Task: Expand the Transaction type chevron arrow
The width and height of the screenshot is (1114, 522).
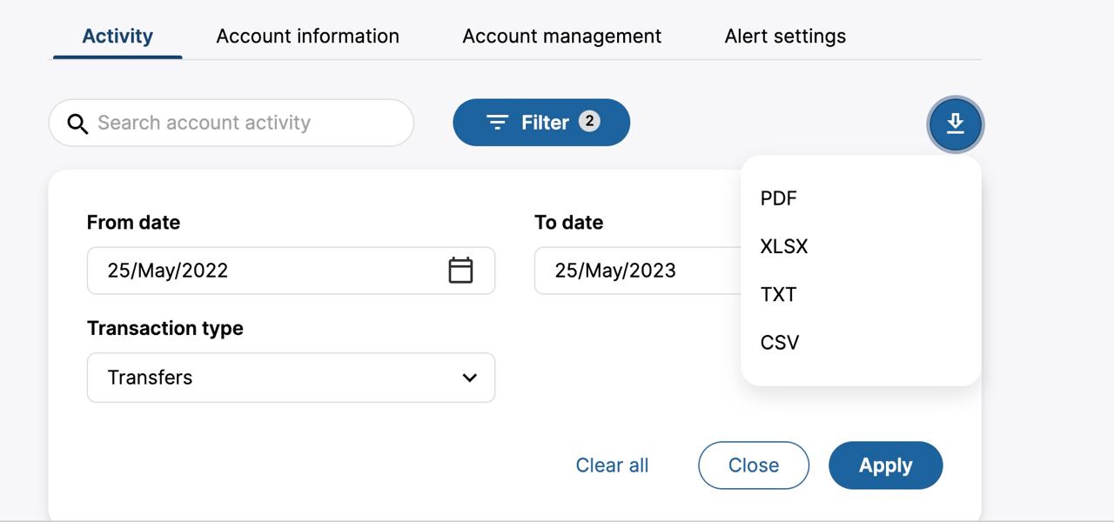Action: pyautogui.click(x=469, y=378)
